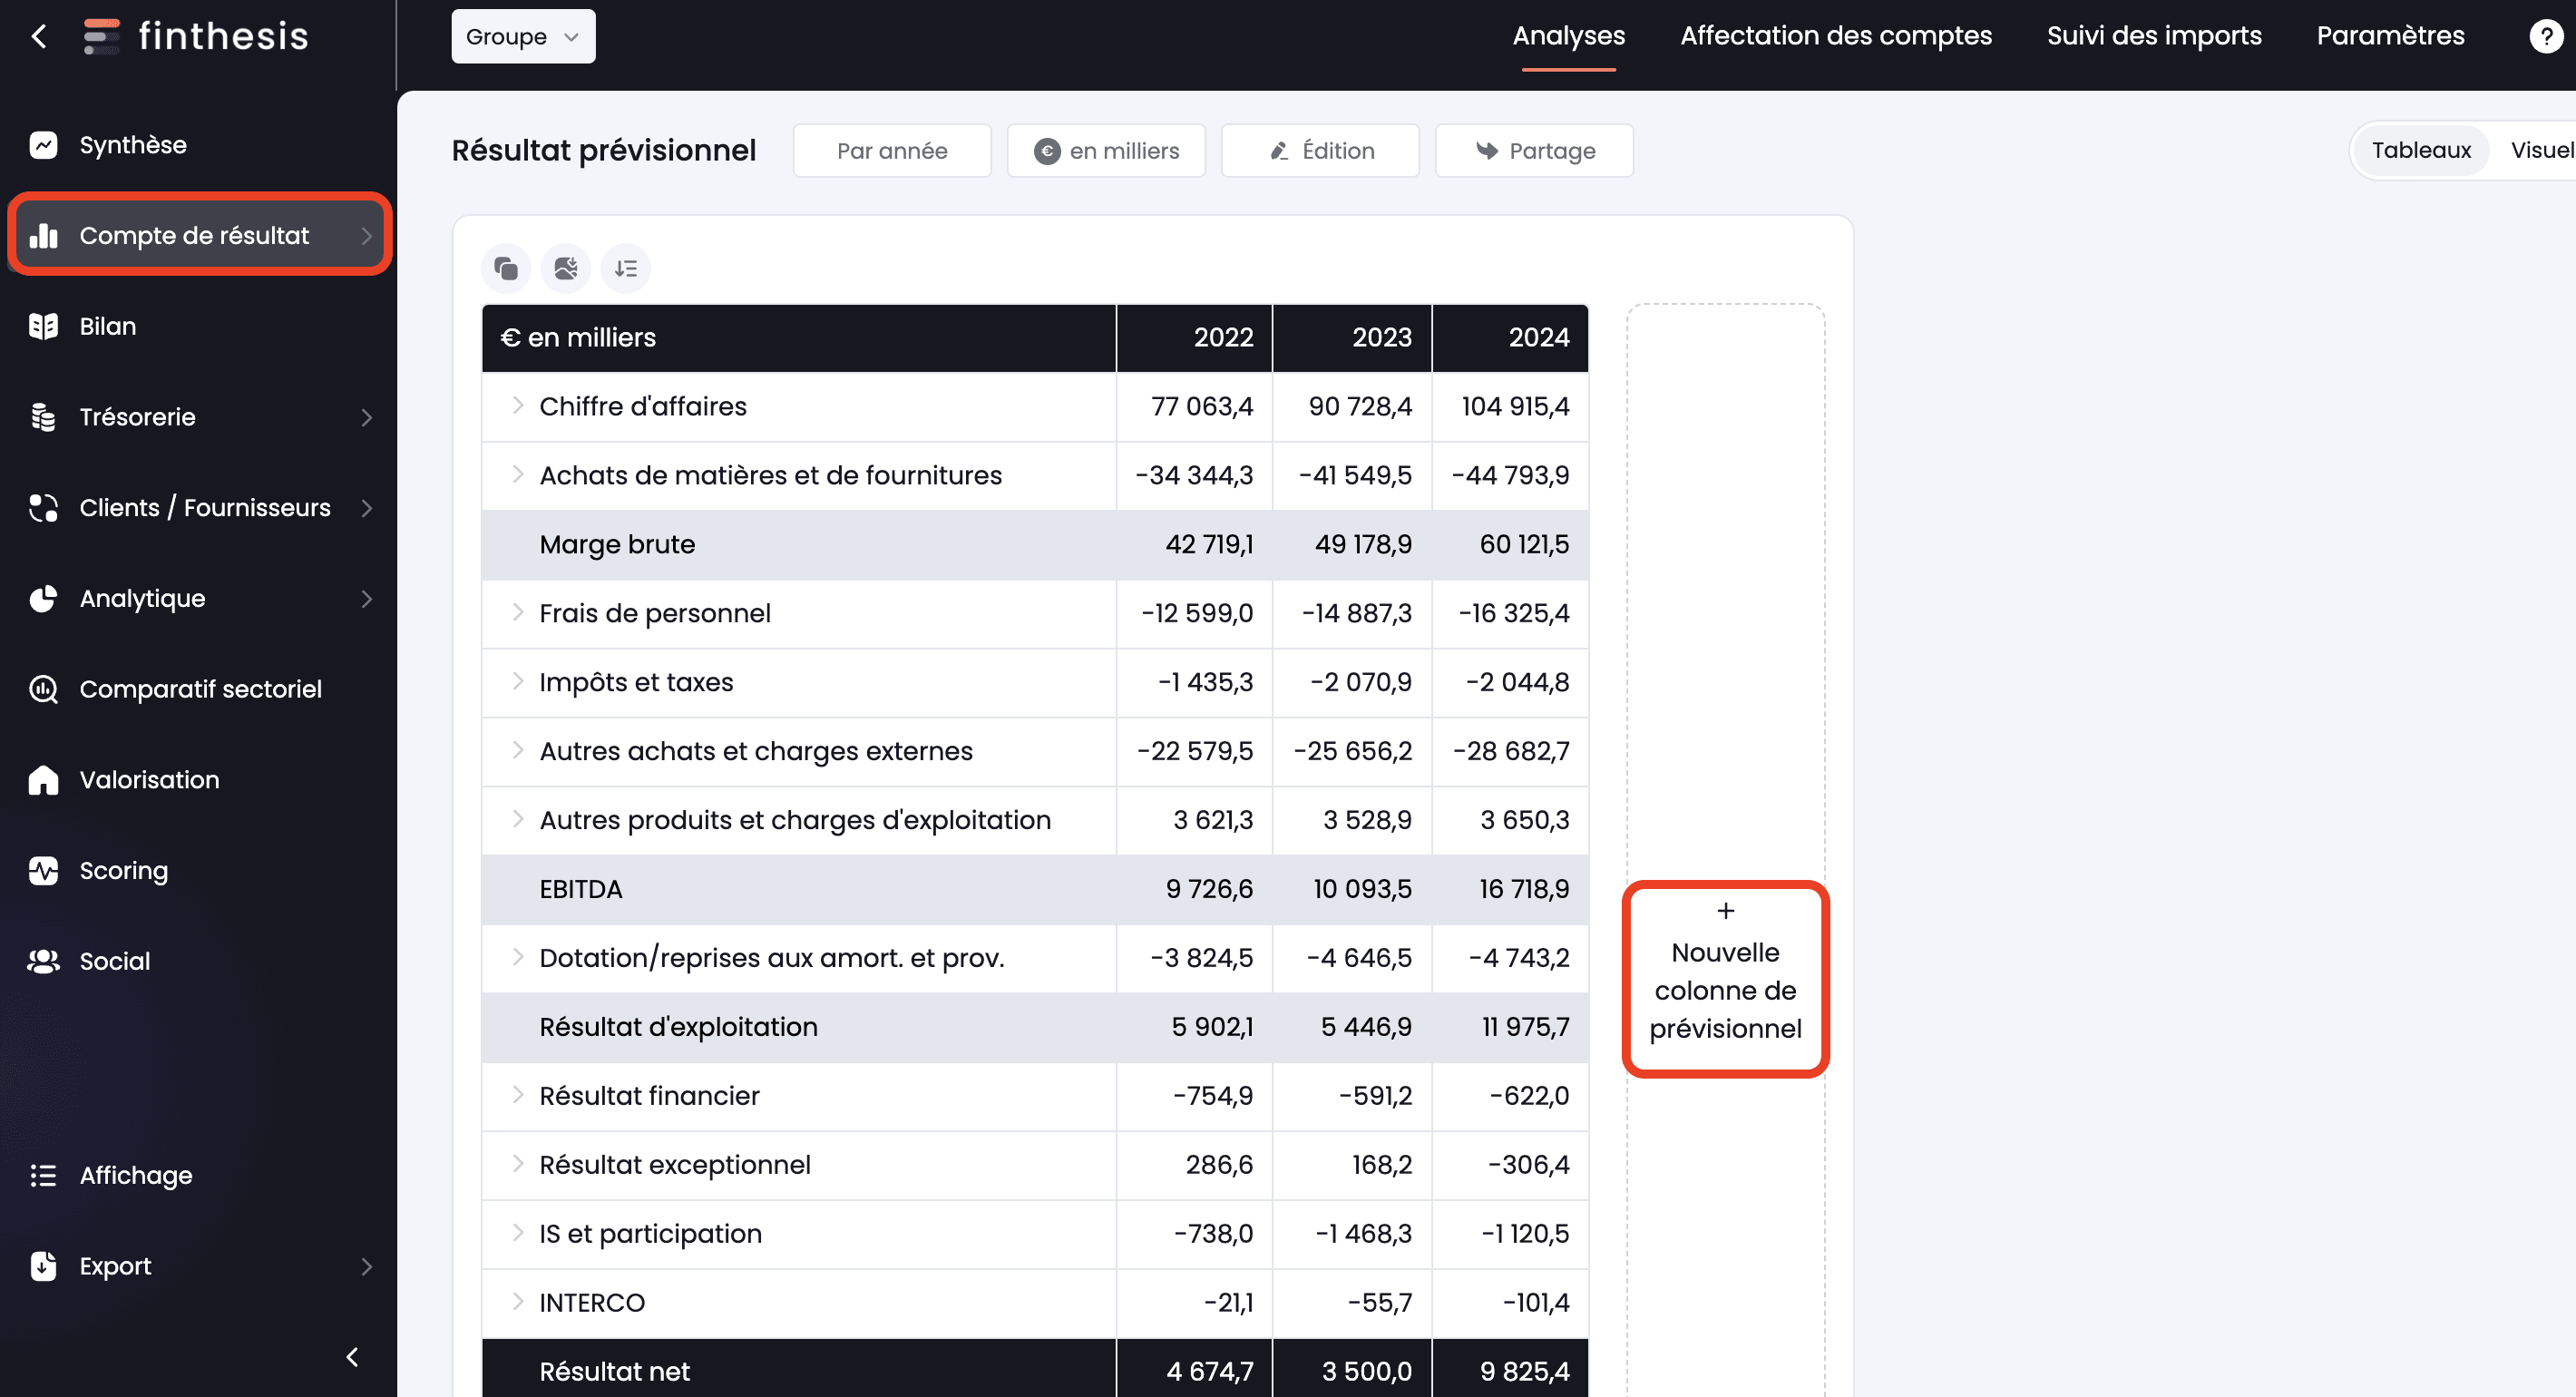
Task: Click the sort order icon above table
Action: (x=626, y=268)
